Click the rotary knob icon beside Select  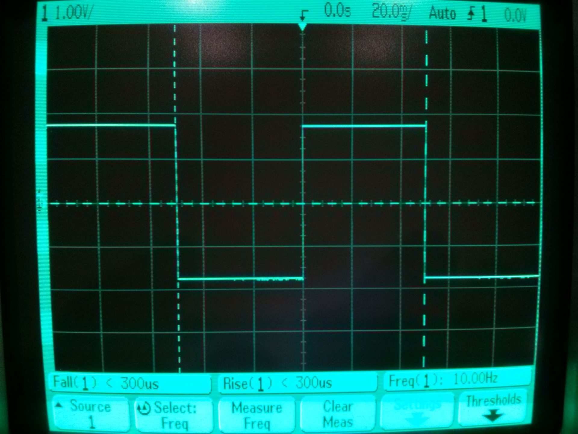(x=144, y=409)
